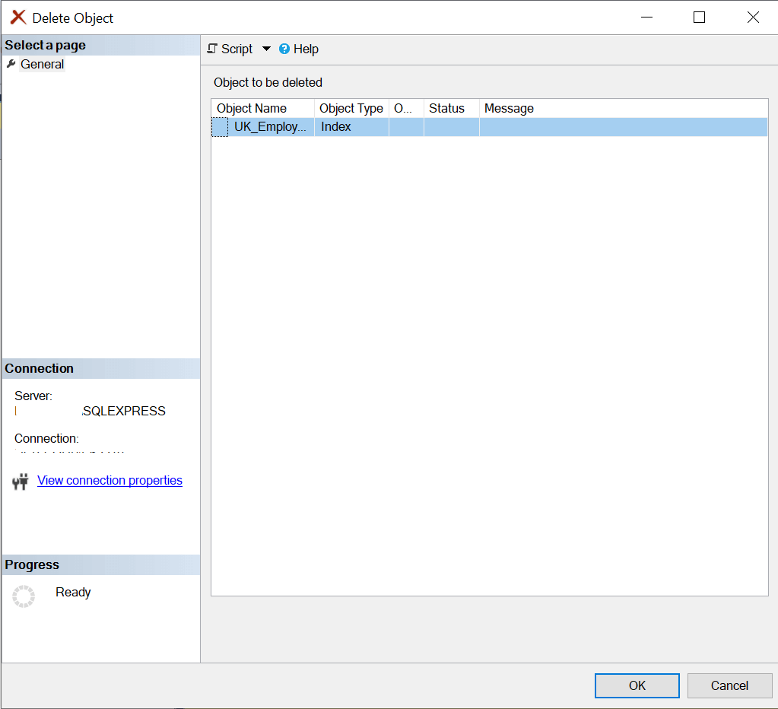The width and height of the screenshot is (778, 709).
Task: Open the Script dropdown arrow
Action: coord(266,49)
